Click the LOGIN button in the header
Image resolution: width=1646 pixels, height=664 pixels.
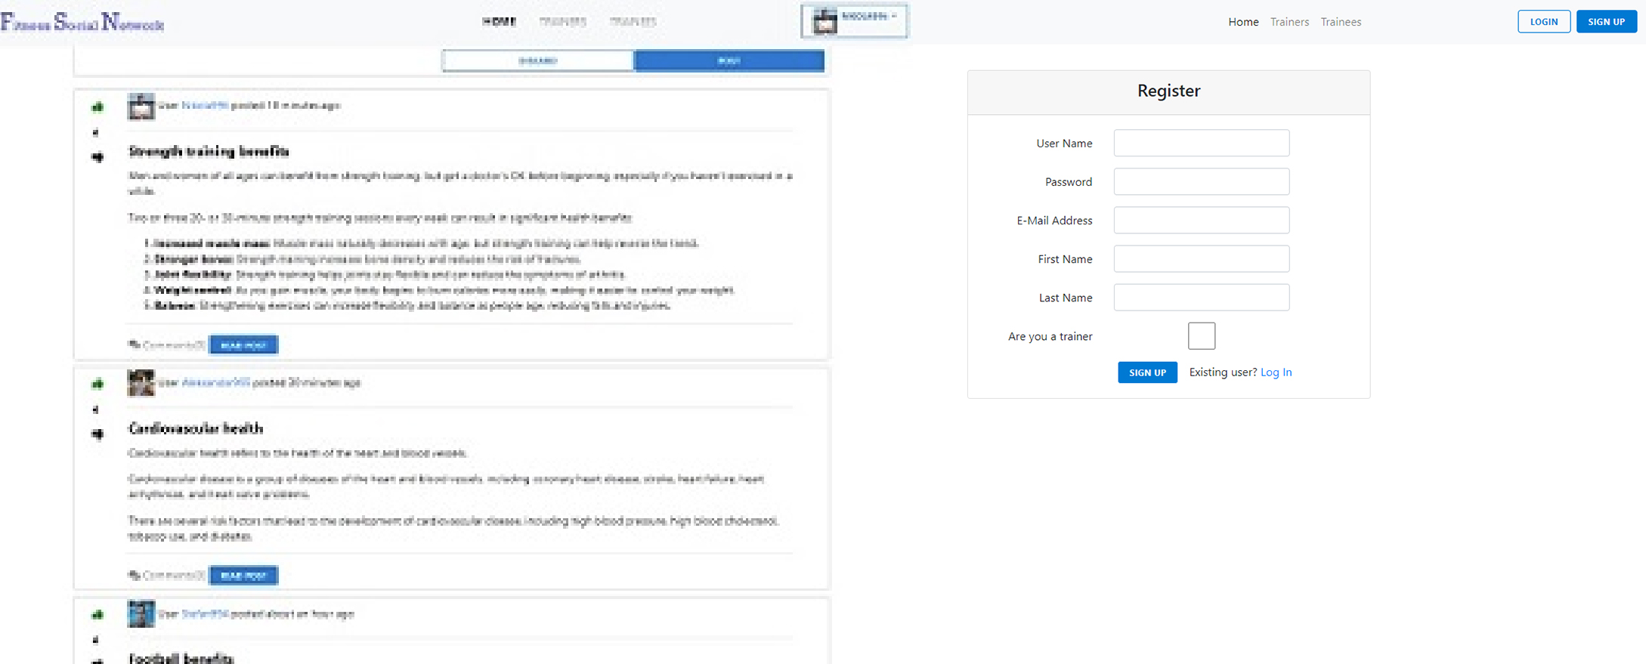tap(1543, 22)
